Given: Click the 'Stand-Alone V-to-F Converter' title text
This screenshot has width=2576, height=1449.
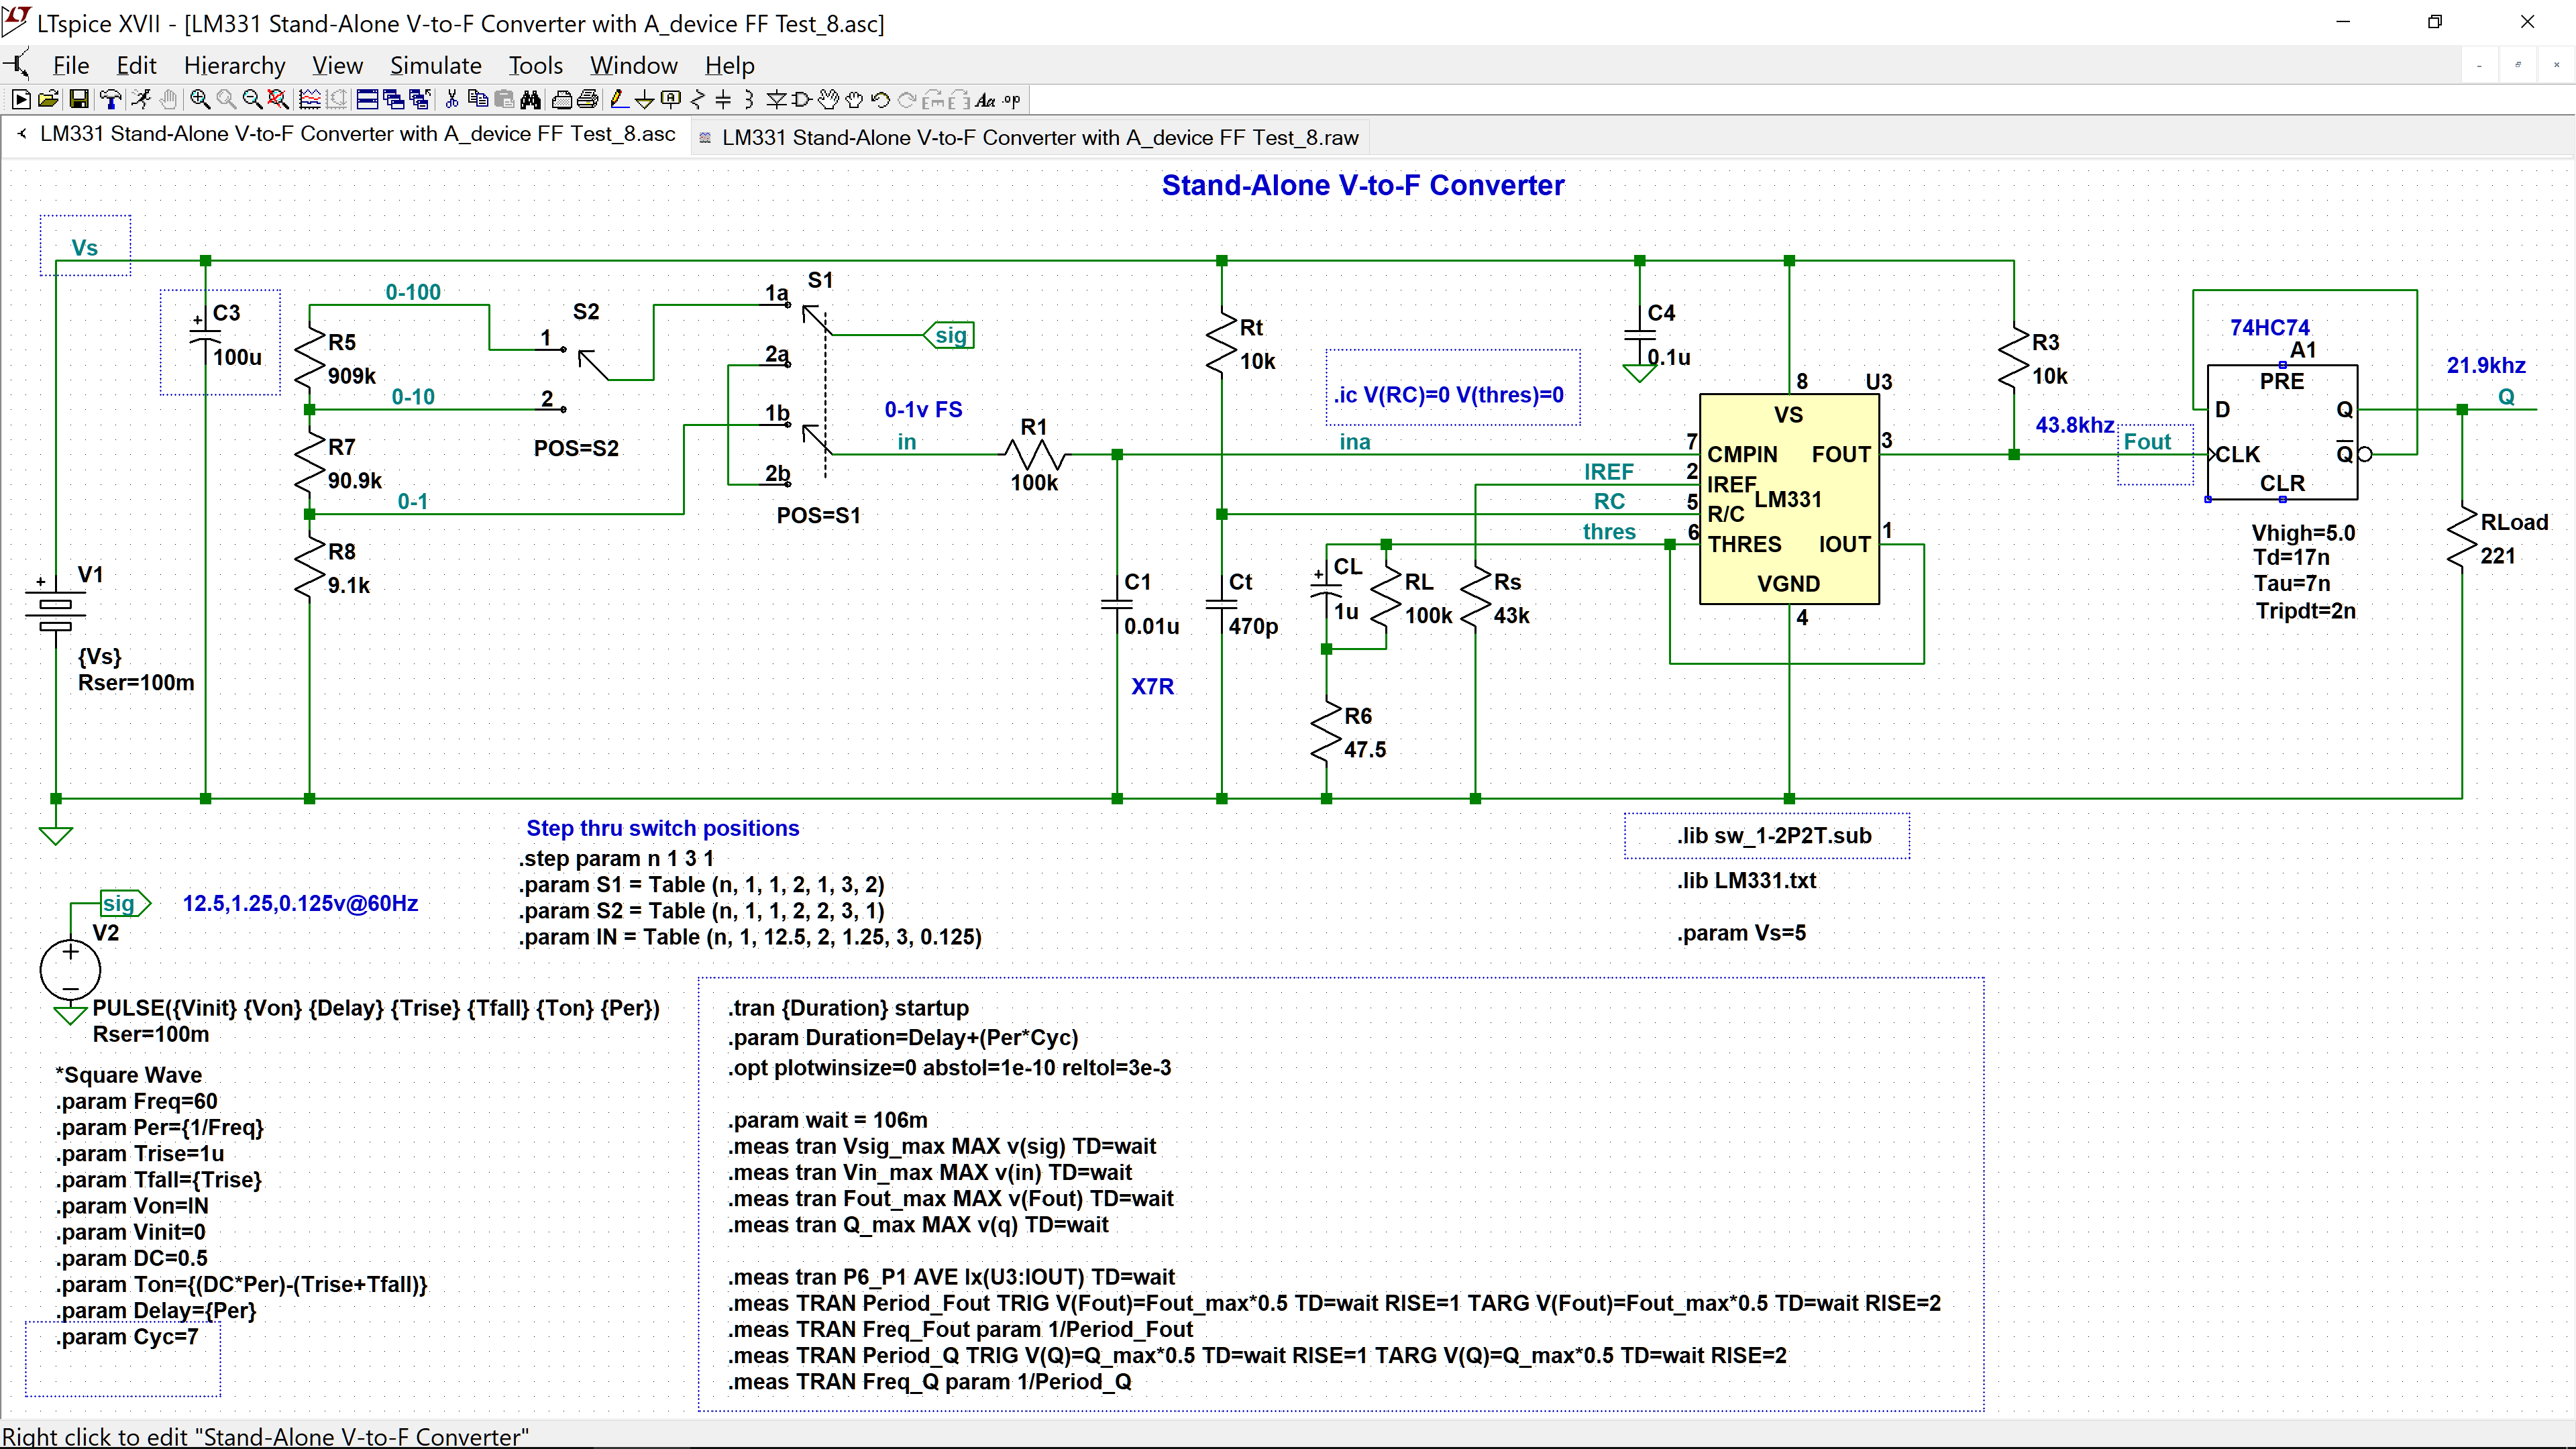Looking at the screenshot, I should click(1362, 185).
